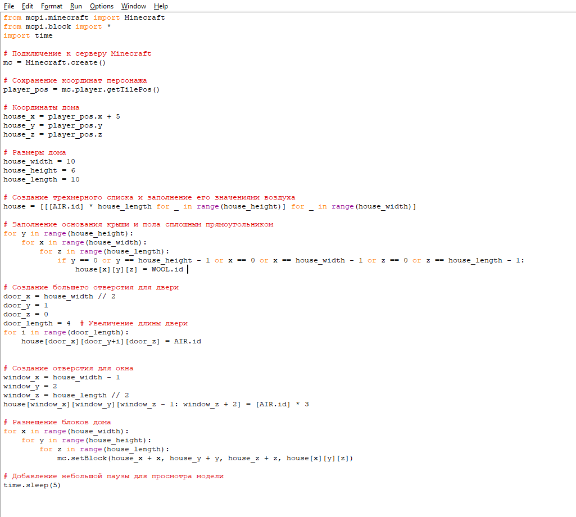The width and height of the screenshot is (576, 517).
Task: Click line 'house_y = player_pos.y'
Action: tap(53, 126)
